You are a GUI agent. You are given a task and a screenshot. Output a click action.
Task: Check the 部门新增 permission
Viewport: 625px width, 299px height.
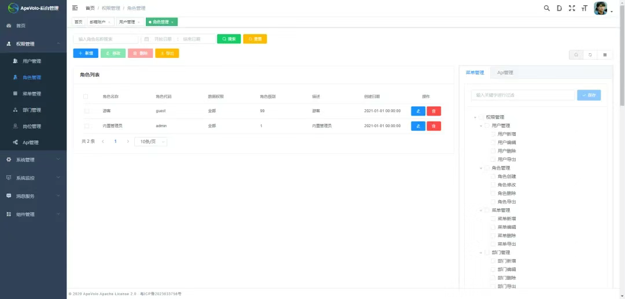(493, 261)
